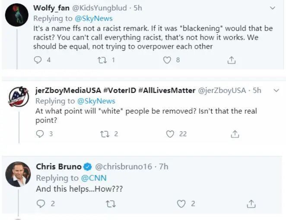Share Wolfy_fan's tweet
Viewport: 286px width, 220px height.
[x=231, y=60]
